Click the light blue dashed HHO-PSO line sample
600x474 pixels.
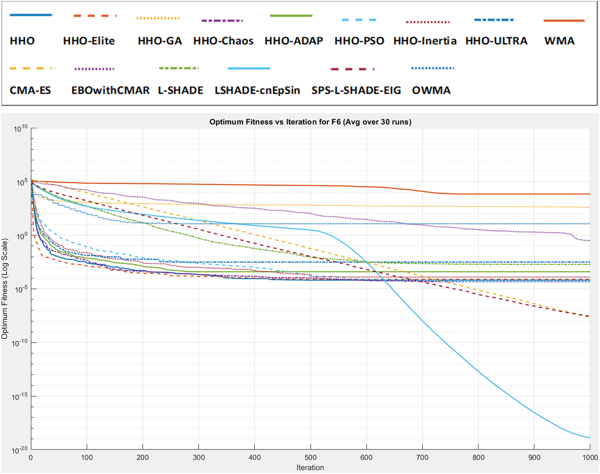click(x=359, y=20)
